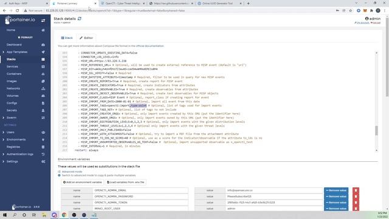Screen dimensions: 389x219
Task: Click the Networks sitemap icon
Action: coord(43,88)
